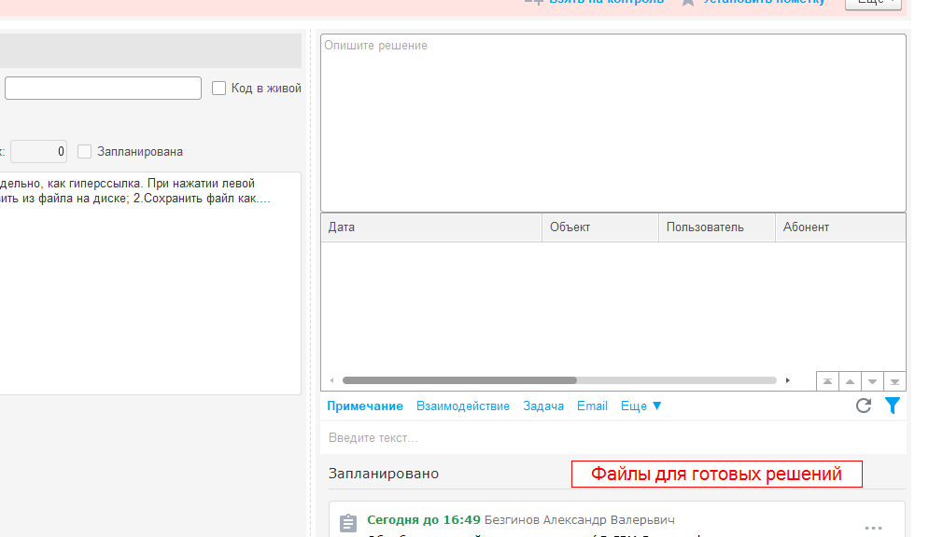Switch to the 'Взаимодействие' tab

click(463, 406)
